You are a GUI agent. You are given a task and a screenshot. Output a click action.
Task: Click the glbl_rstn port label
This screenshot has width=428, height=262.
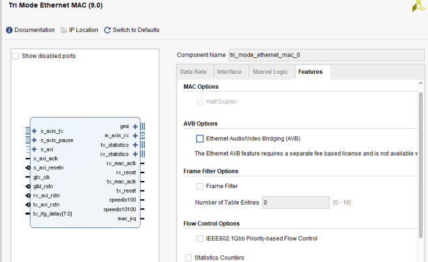43,186
